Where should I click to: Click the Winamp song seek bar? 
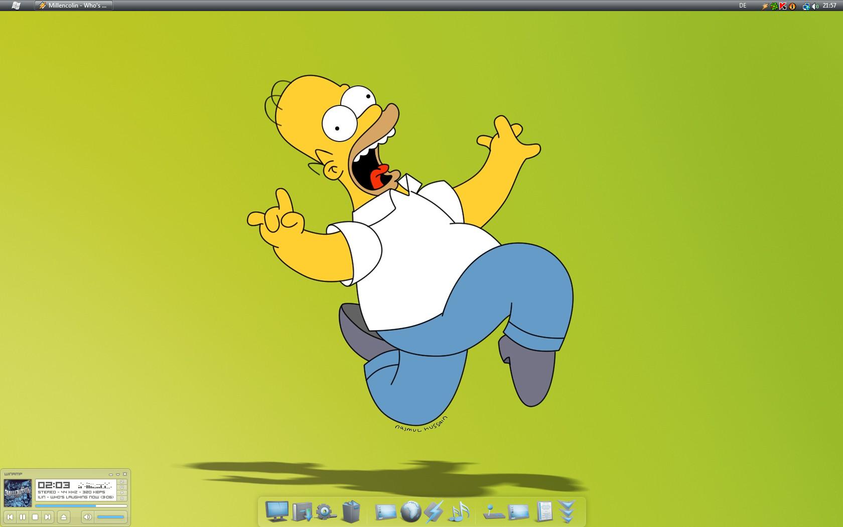(81, 506)
